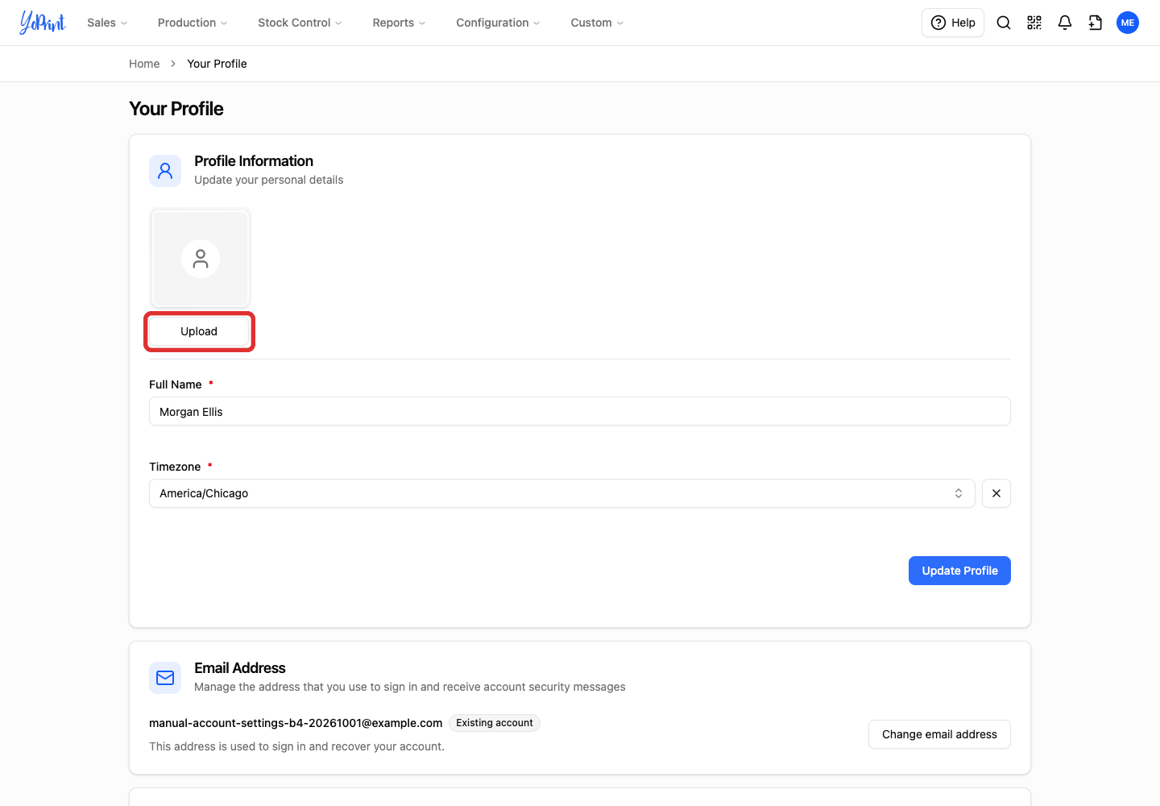Screen dimensions: 1160x806
Task: Click the email manual-account-settings-b4-20261001@example.com
Action: pos(296,723)
